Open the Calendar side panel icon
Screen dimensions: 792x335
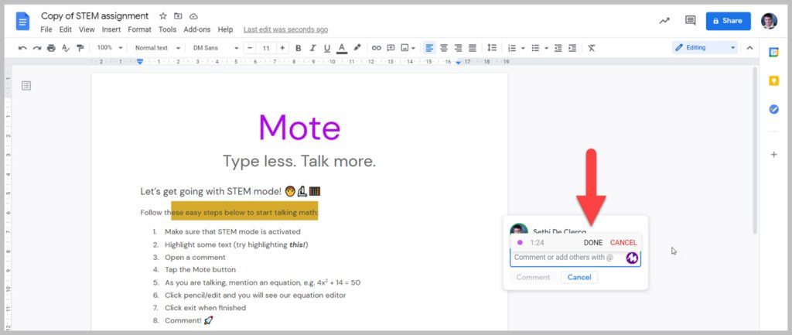773,52
